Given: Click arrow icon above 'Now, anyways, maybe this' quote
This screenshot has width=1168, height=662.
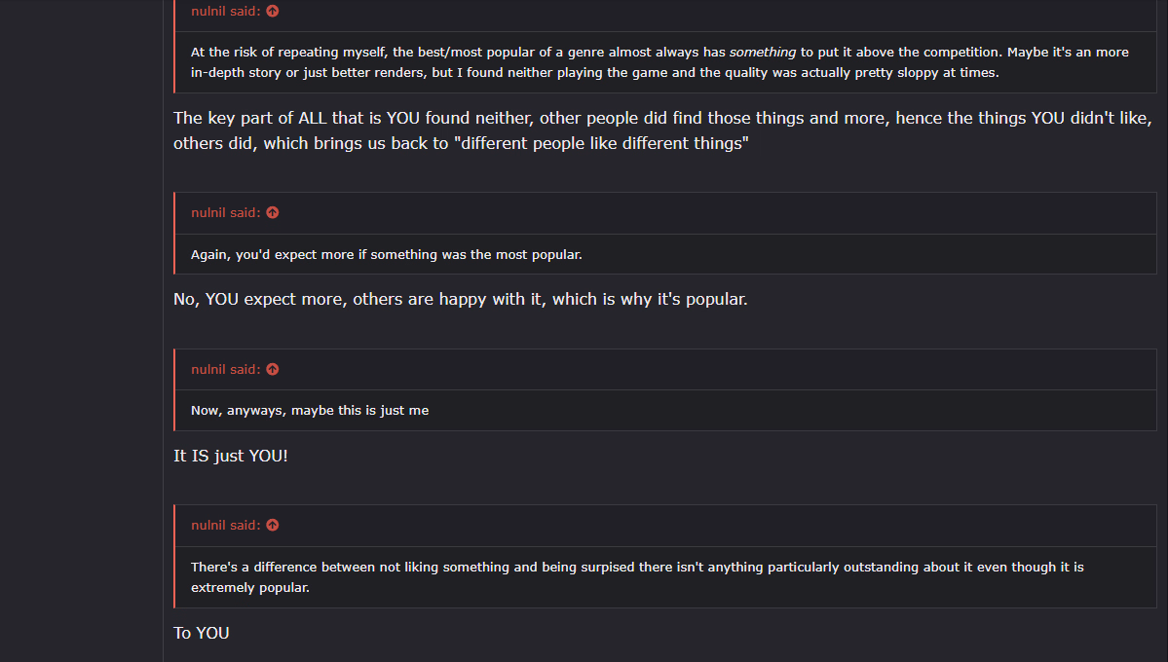Looking at the screenshot, I should (273, 369).
